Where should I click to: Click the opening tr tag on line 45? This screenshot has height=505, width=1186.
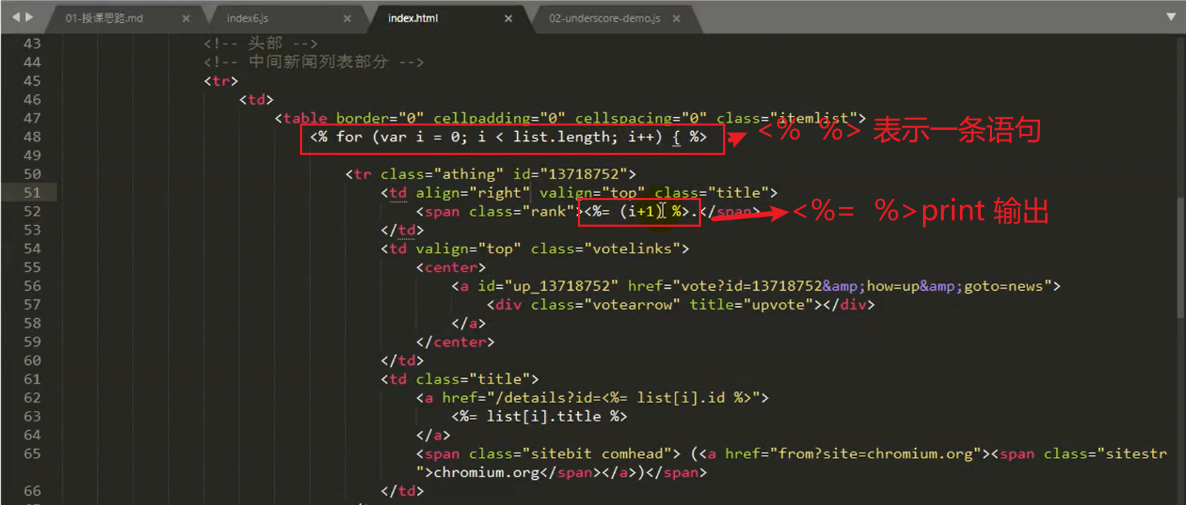pyautogui.click(x=221, y=81)
